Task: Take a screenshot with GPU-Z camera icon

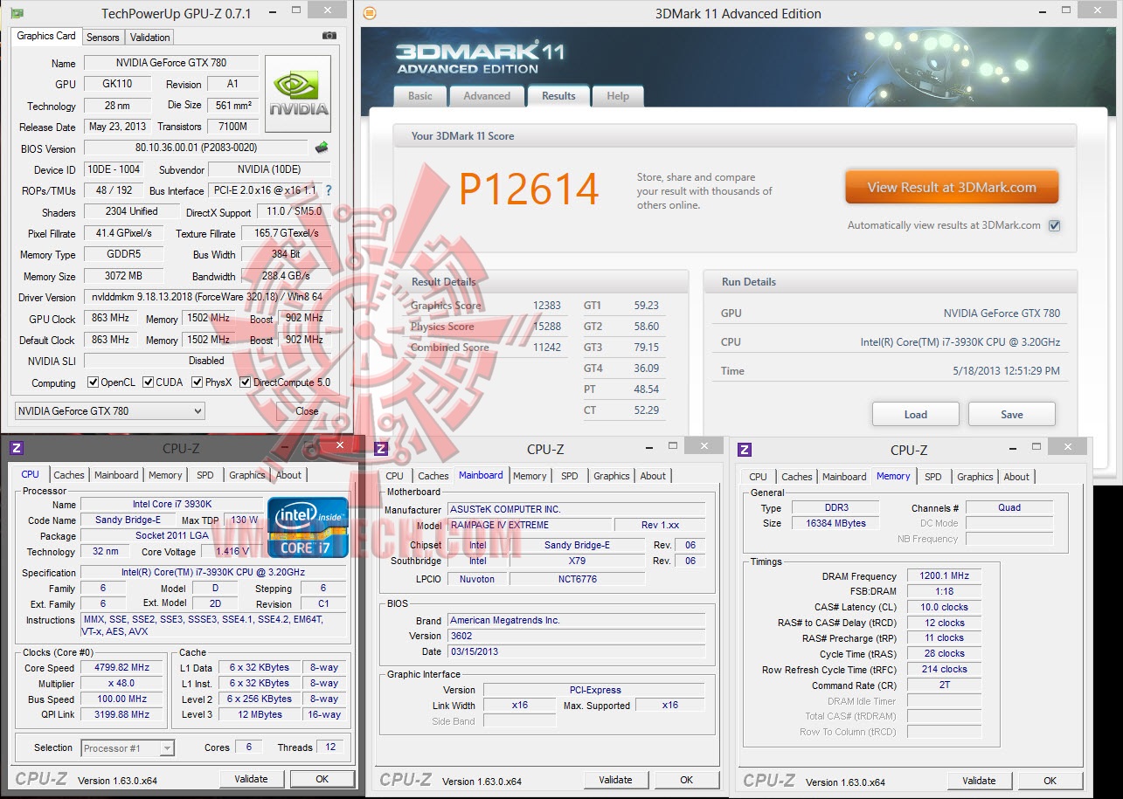Action: (x=329, y=36)
